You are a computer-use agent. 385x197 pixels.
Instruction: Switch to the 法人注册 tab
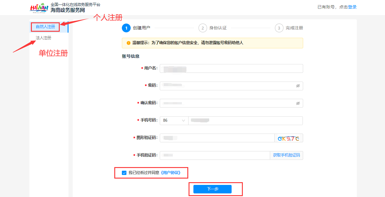[x=44, y=38]
